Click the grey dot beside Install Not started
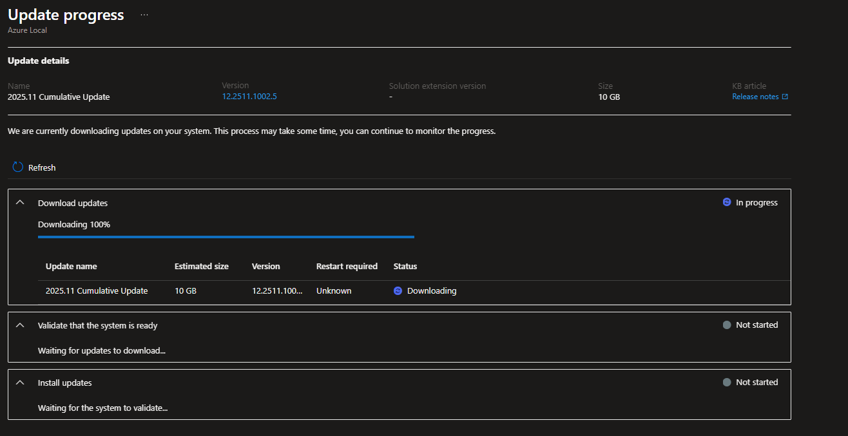 pyautogui.click(x=727, y=383)
